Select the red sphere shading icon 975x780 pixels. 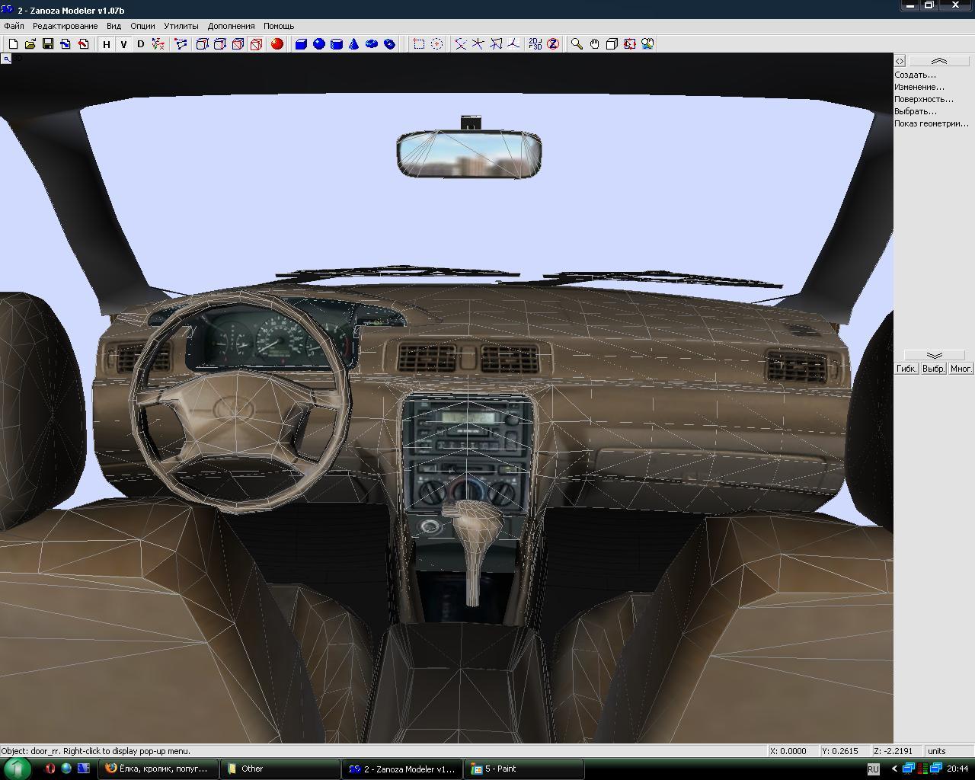(x=277, y=44)
